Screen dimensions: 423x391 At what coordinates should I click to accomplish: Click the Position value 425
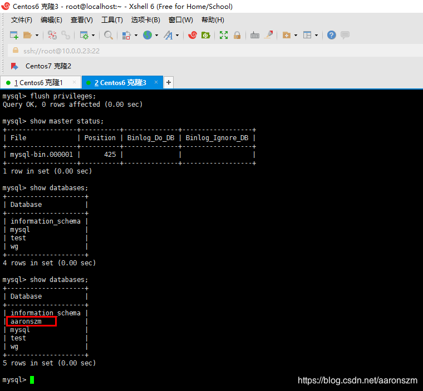[110, 155]
